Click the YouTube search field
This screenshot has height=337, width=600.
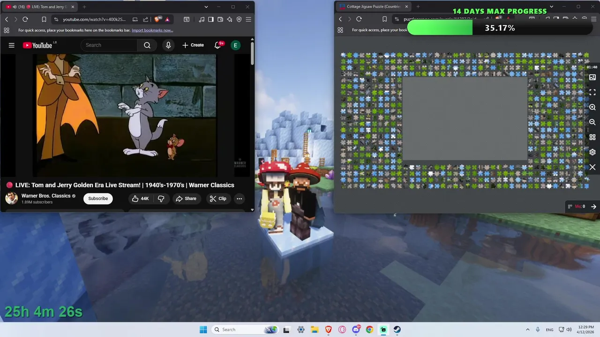(x=109, y=45)
